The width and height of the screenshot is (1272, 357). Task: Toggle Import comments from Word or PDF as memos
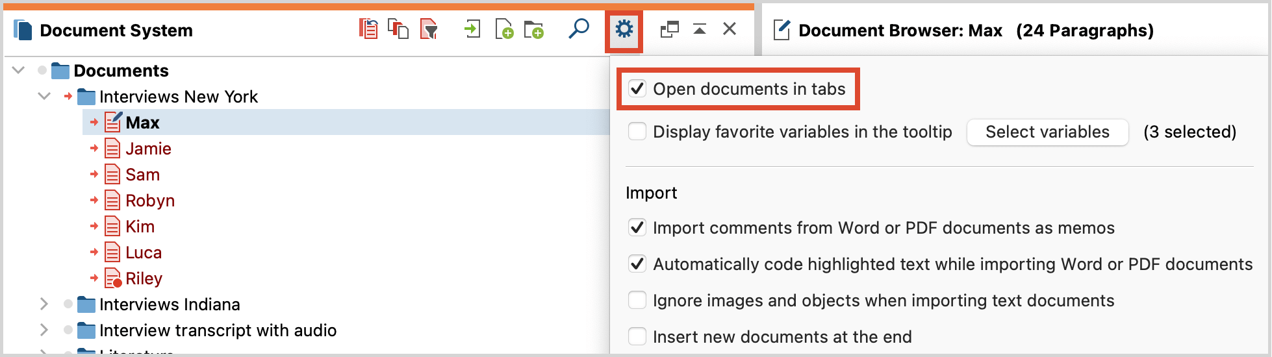point(637,227)
